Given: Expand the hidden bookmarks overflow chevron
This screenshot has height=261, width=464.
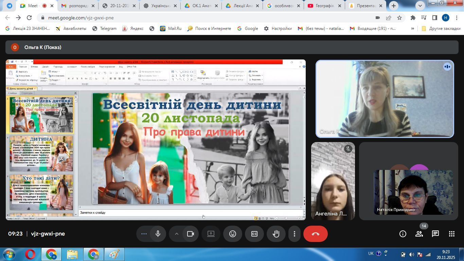Looking at the screenshot, I should (x=413, y=29).
